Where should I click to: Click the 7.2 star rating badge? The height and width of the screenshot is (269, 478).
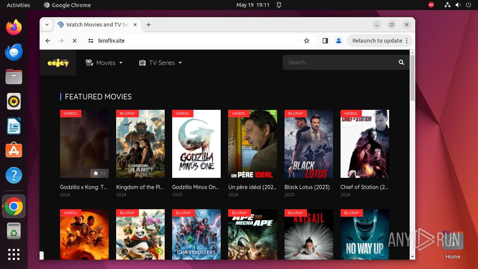point(99,173)
